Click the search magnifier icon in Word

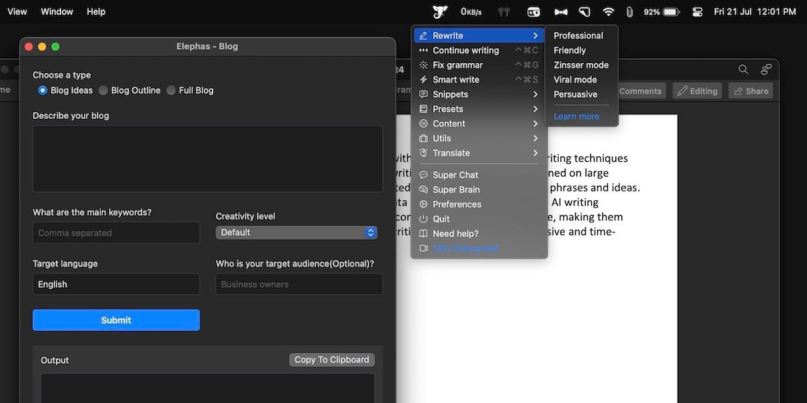tap(743, 69)
